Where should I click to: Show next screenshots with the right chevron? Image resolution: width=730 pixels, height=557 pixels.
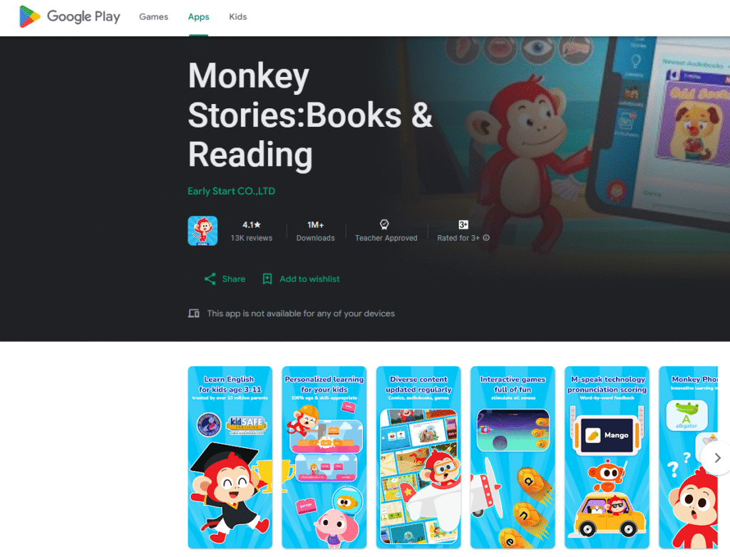pyautogui.click(x=717, y=458)
